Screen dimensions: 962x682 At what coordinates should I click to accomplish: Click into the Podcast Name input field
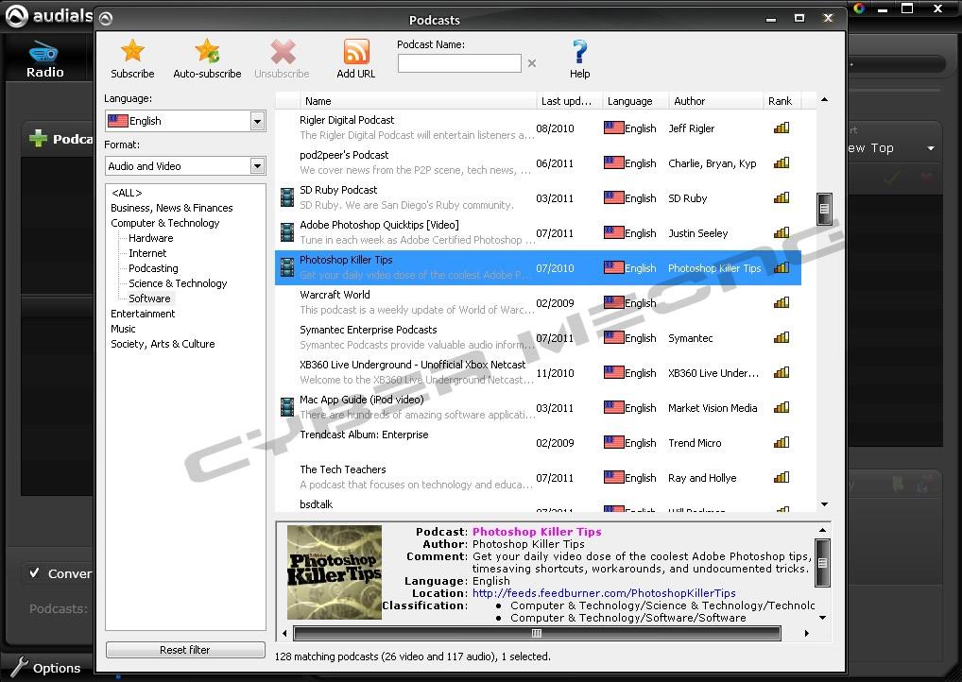point(459,63)
